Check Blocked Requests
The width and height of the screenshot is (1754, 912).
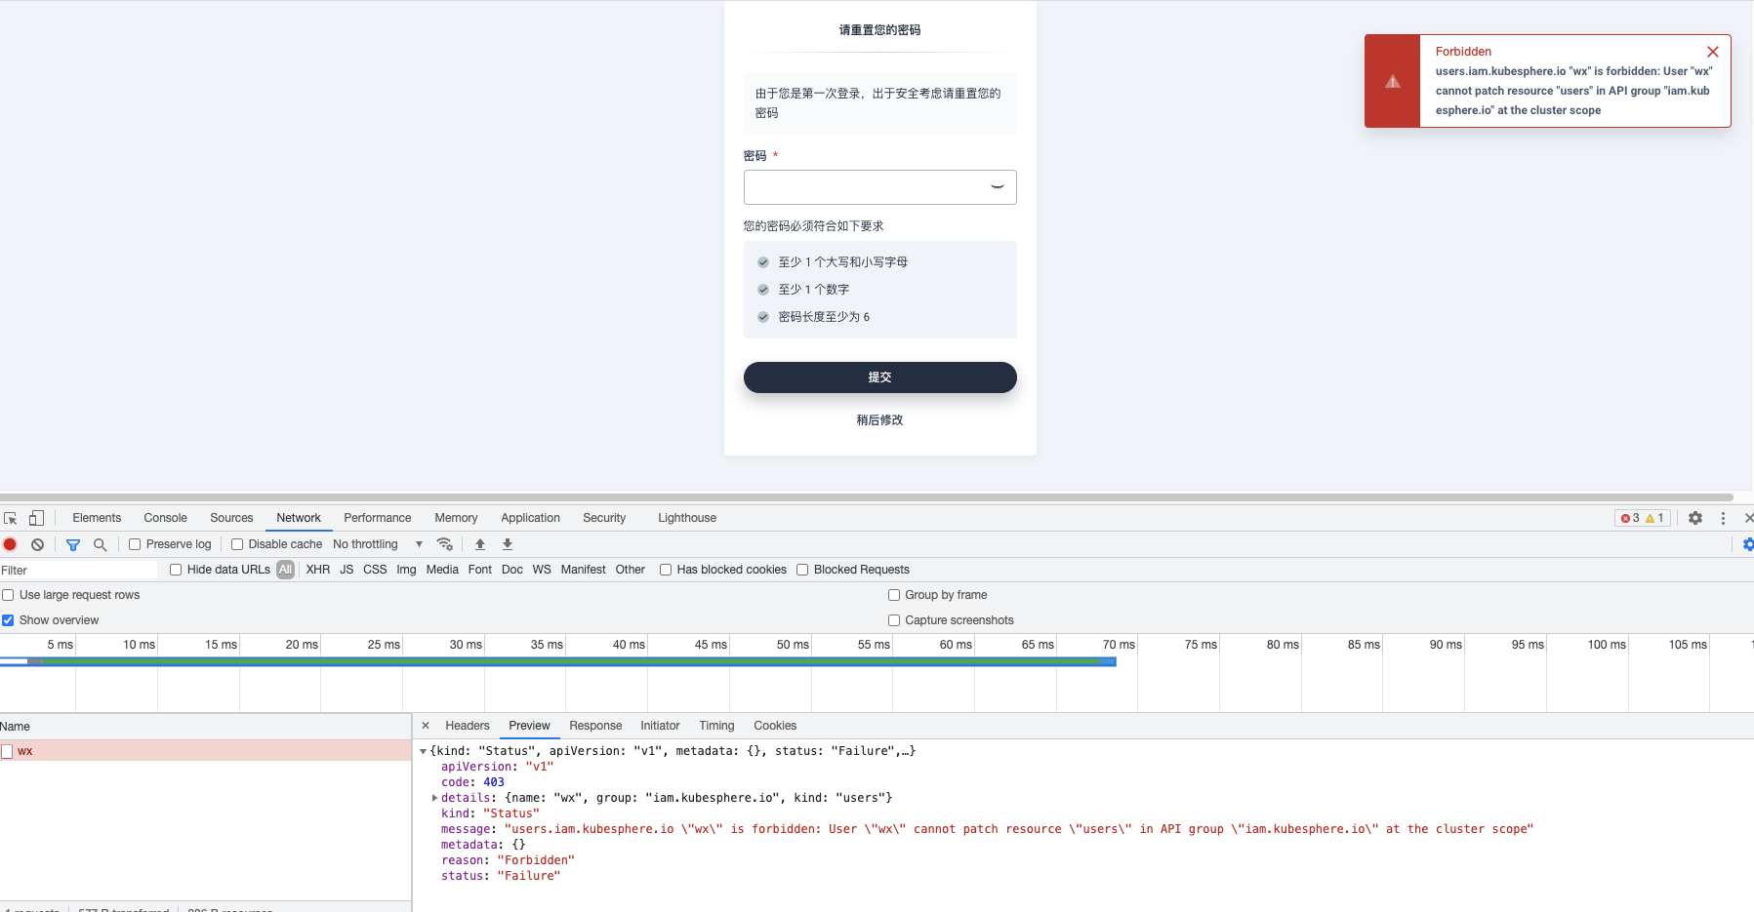[x=802, y=570]
